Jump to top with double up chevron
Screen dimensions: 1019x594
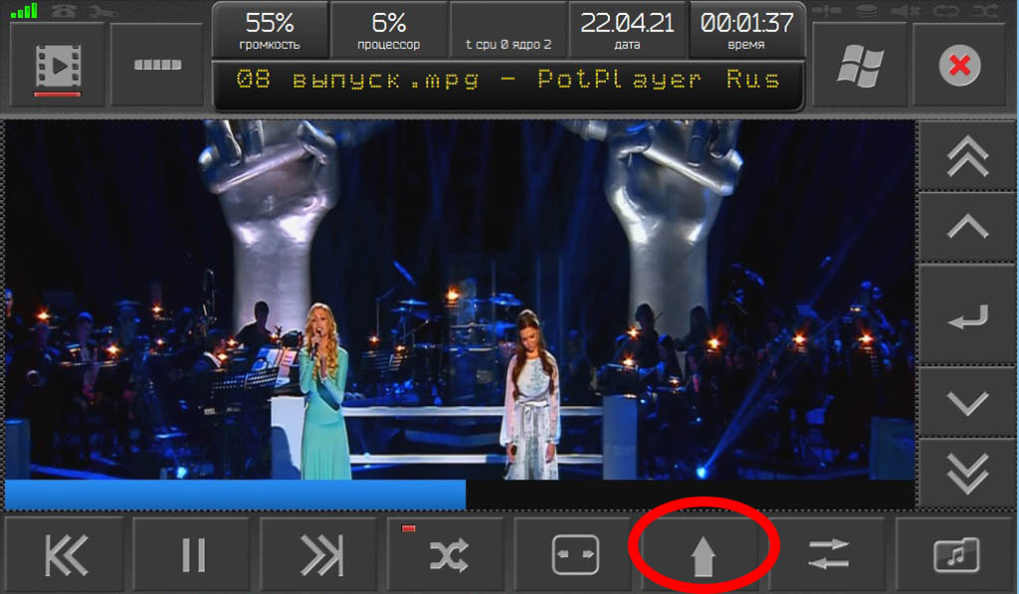[x=967, y=157]
